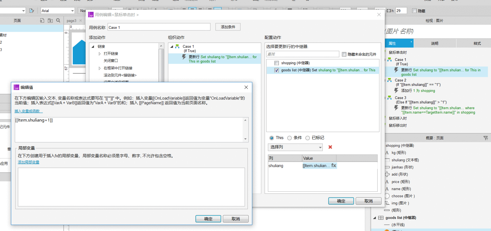Check the shopping repeater checkbox
The image size is (491, 231).
point(277,63)
